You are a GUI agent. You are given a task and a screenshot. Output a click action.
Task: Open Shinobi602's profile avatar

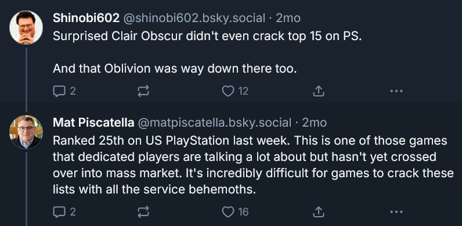point(26,27)
